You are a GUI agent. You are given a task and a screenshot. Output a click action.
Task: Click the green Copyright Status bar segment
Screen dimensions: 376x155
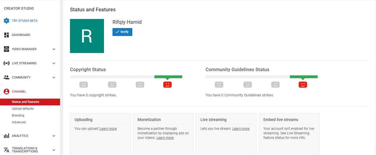tap(168, 77)
